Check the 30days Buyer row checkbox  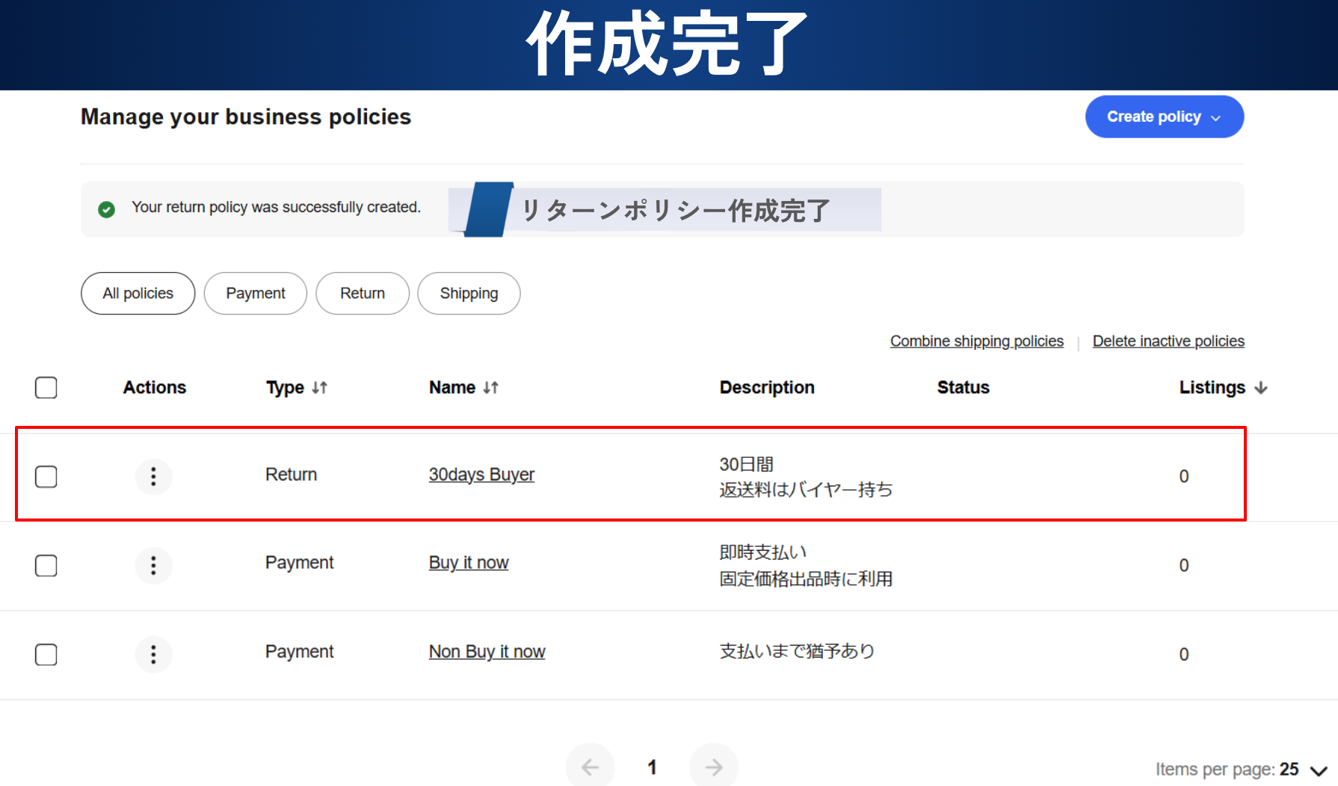click(46, 477)
